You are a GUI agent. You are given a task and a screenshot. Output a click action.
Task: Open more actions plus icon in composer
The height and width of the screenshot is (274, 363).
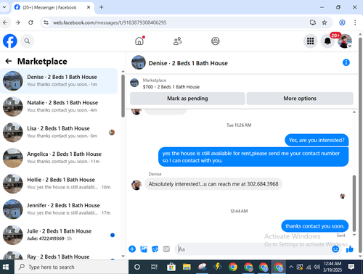tap(132, 249)
